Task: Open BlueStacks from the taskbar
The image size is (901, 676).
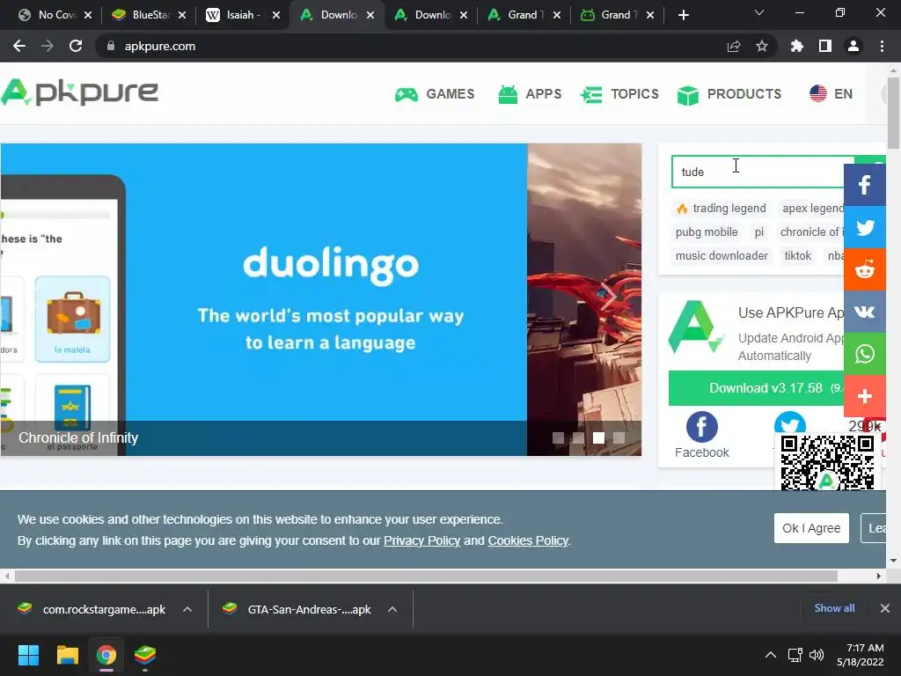Action: (x=145, y=655)
